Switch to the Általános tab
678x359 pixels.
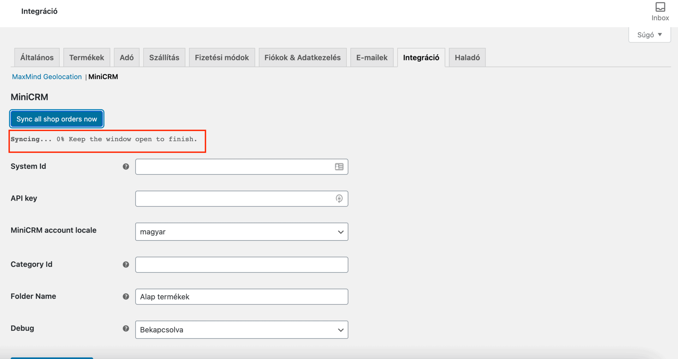pos(37,58)
